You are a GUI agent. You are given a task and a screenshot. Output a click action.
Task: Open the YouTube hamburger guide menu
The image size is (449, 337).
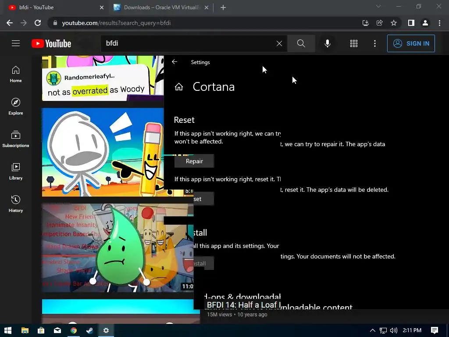pos(16,43)
